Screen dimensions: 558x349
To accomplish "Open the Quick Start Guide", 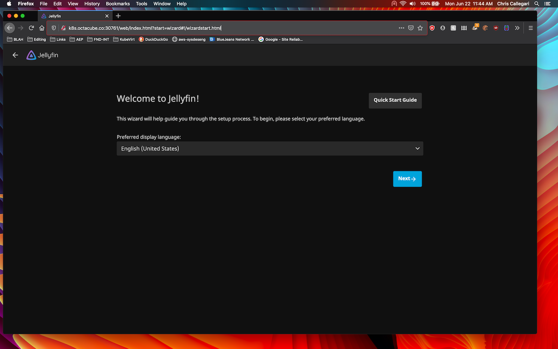I will [395, 100].
